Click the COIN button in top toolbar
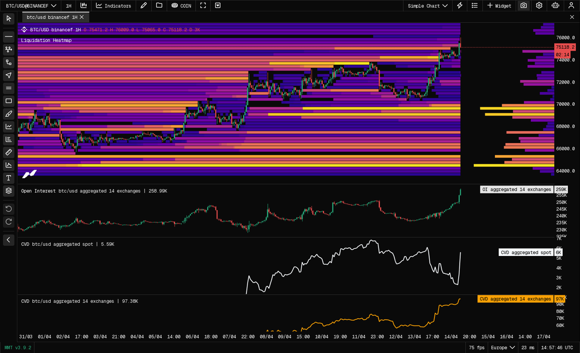The width and height of the screenshot is (580, 353). (x=181, y=6)
